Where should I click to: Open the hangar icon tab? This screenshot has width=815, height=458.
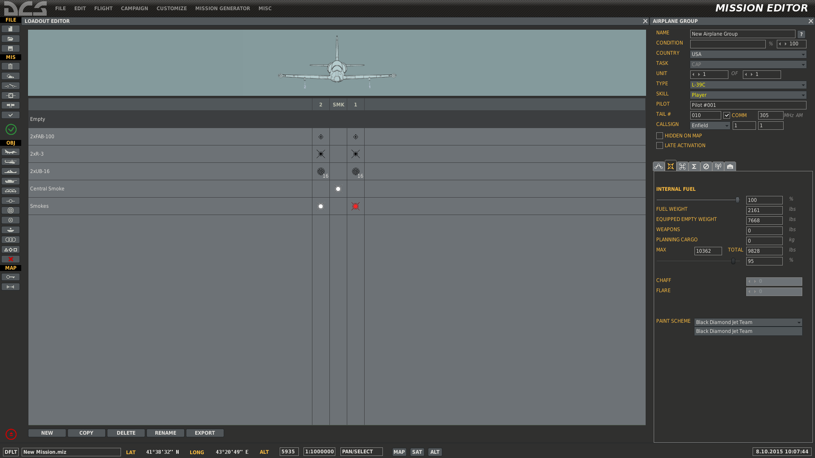730,166
